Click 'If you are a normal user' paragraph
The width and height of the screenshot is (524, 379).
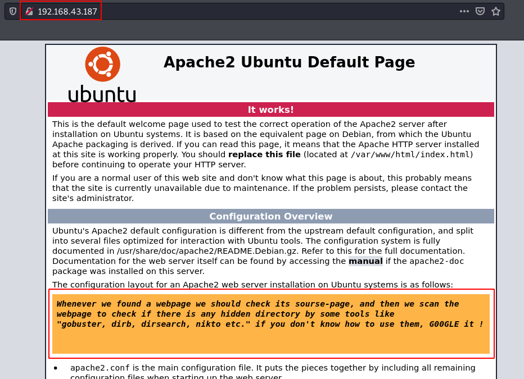[x=261, y=188]
